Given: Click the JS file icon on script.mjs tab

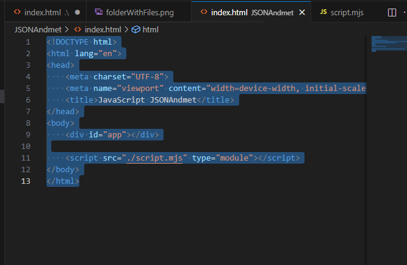Looking at the screenshot, I should (323, 12).
